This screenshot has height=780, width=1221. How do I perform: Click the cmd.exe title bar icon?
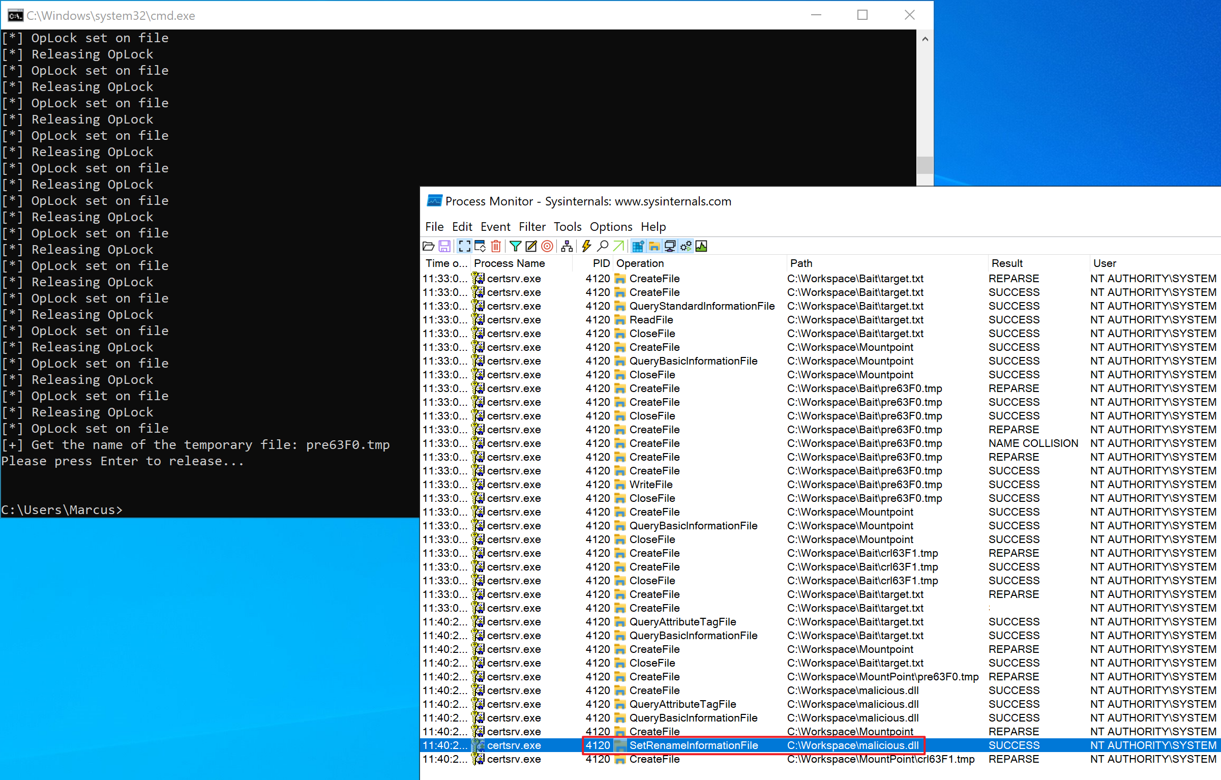pyautogui.click(x=15, y=15)
